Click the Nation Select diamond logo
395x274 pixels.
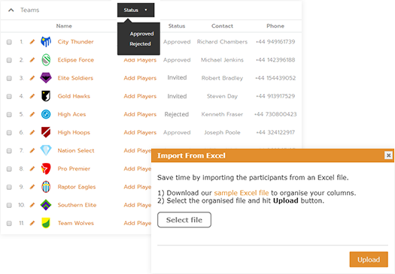coord(46,150)
